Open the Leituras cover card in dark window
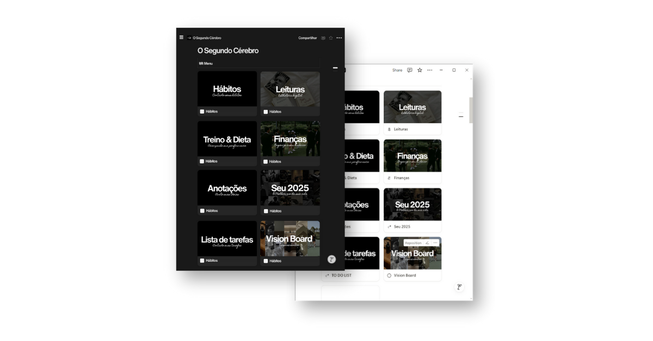Image resolution: width=653 pixels, height=341 pixels. 290,89
